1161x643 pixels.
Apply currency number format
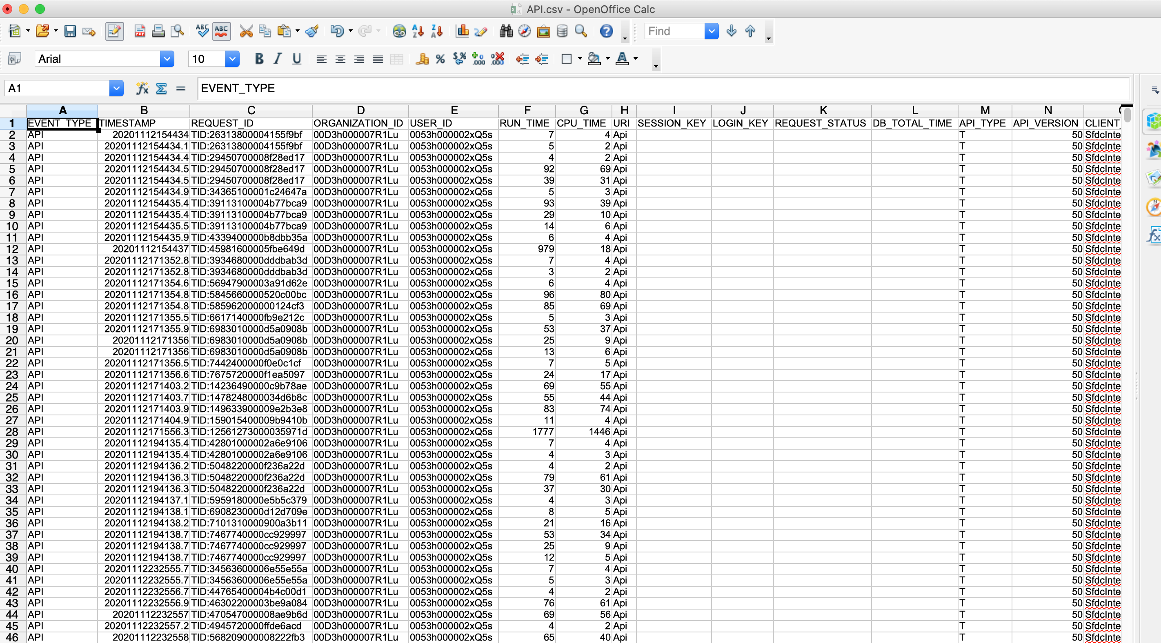coord(422,59)
